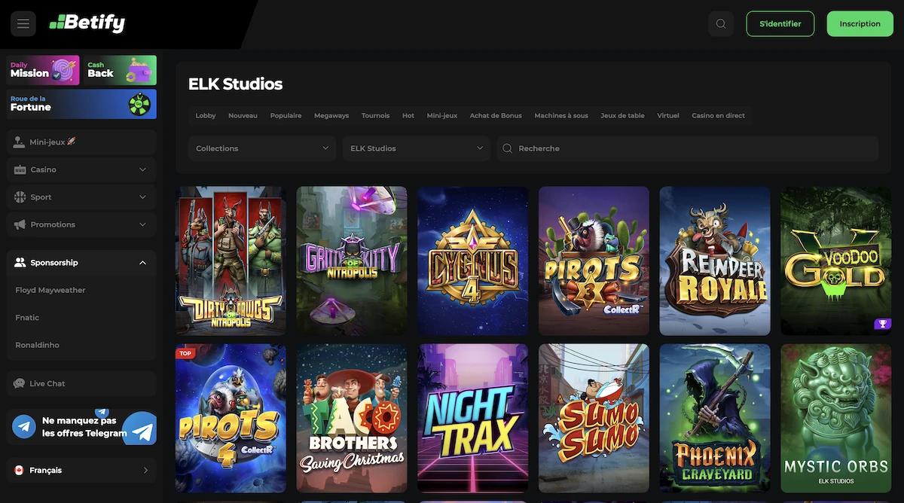Click the trophy badge on Voodoo Gold
The image size is (904, 503).
pos(882,324)
